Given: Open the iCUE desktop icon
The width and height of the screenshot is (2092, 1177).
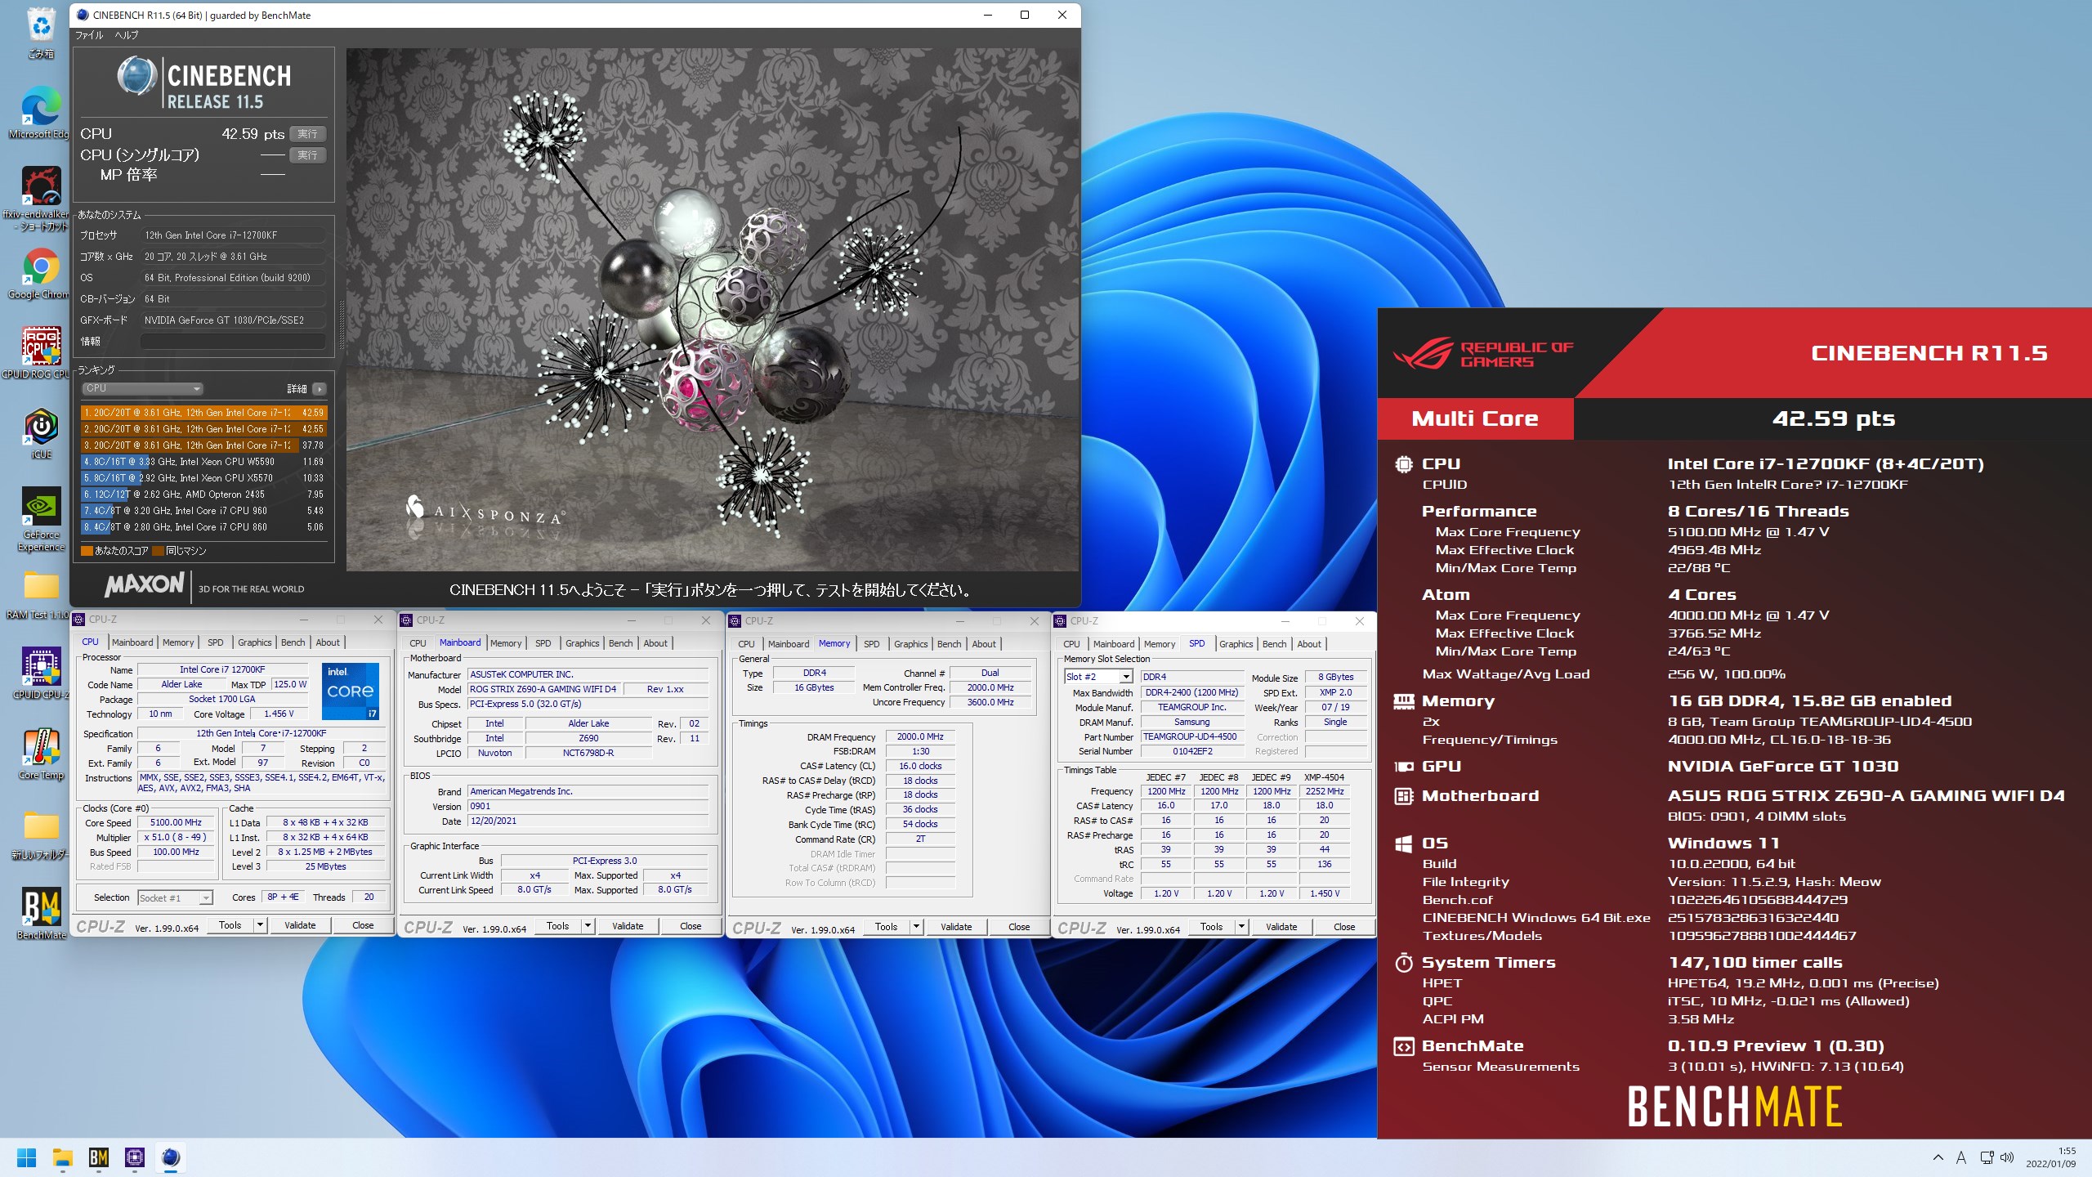Looking at the screenshot, I should (41, 433).
